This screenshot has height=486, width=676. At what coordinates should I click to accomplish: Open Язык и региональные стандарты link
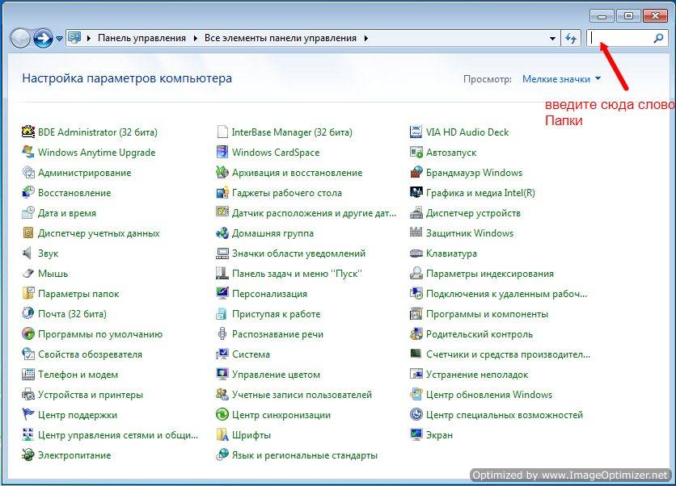click(304, 455)
